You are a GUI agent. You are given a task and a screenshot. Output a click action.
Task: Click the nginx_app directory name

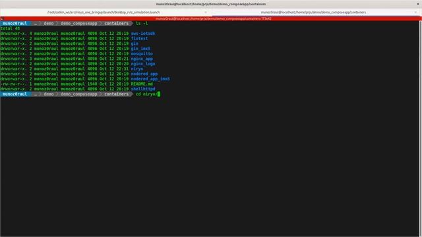(142, 59)
